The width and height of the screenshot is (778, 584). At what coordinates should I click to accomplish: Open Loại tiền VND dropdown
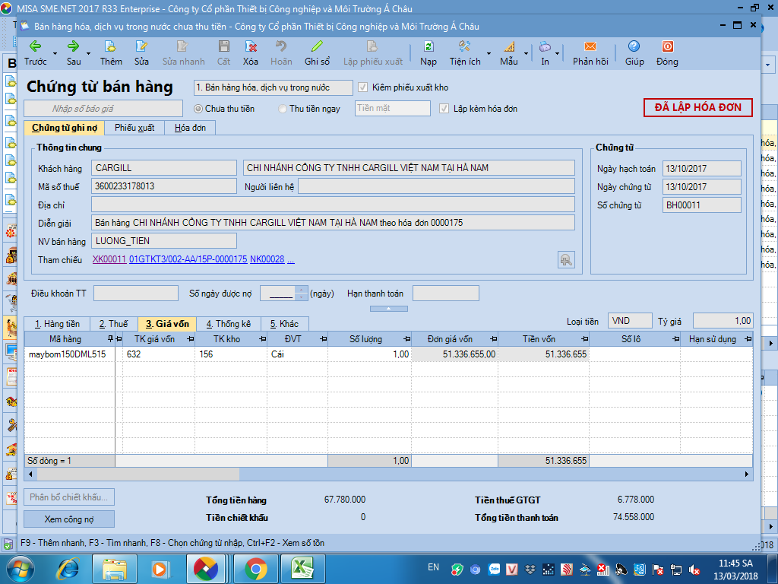pyautogui.click(x=630, y=321)
